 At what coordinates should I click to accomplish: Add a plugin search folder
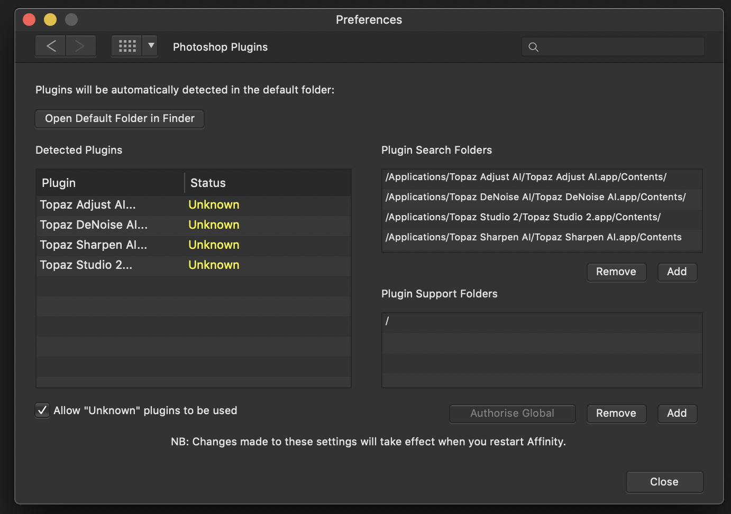tap(677, 272)
